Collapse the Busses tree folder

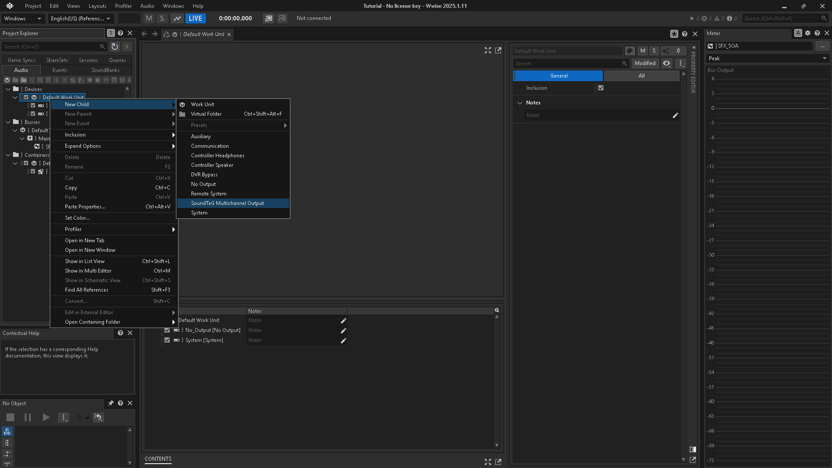pos(8,122)
